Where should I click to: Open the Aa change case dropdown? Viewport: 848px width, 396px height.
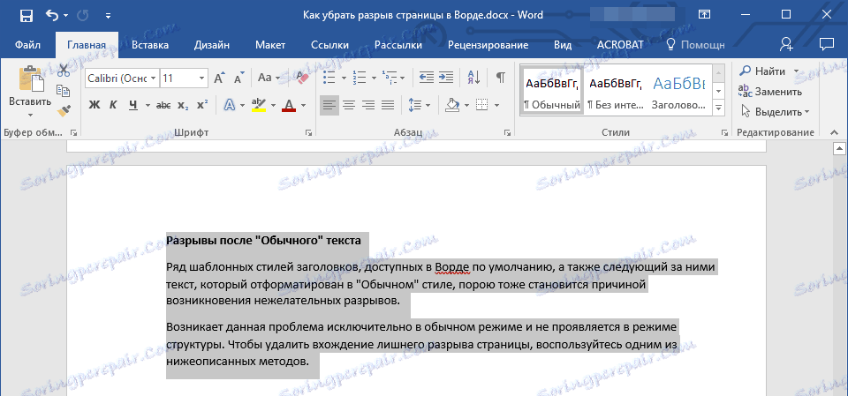pyautogui.click(x=269, y=78)
